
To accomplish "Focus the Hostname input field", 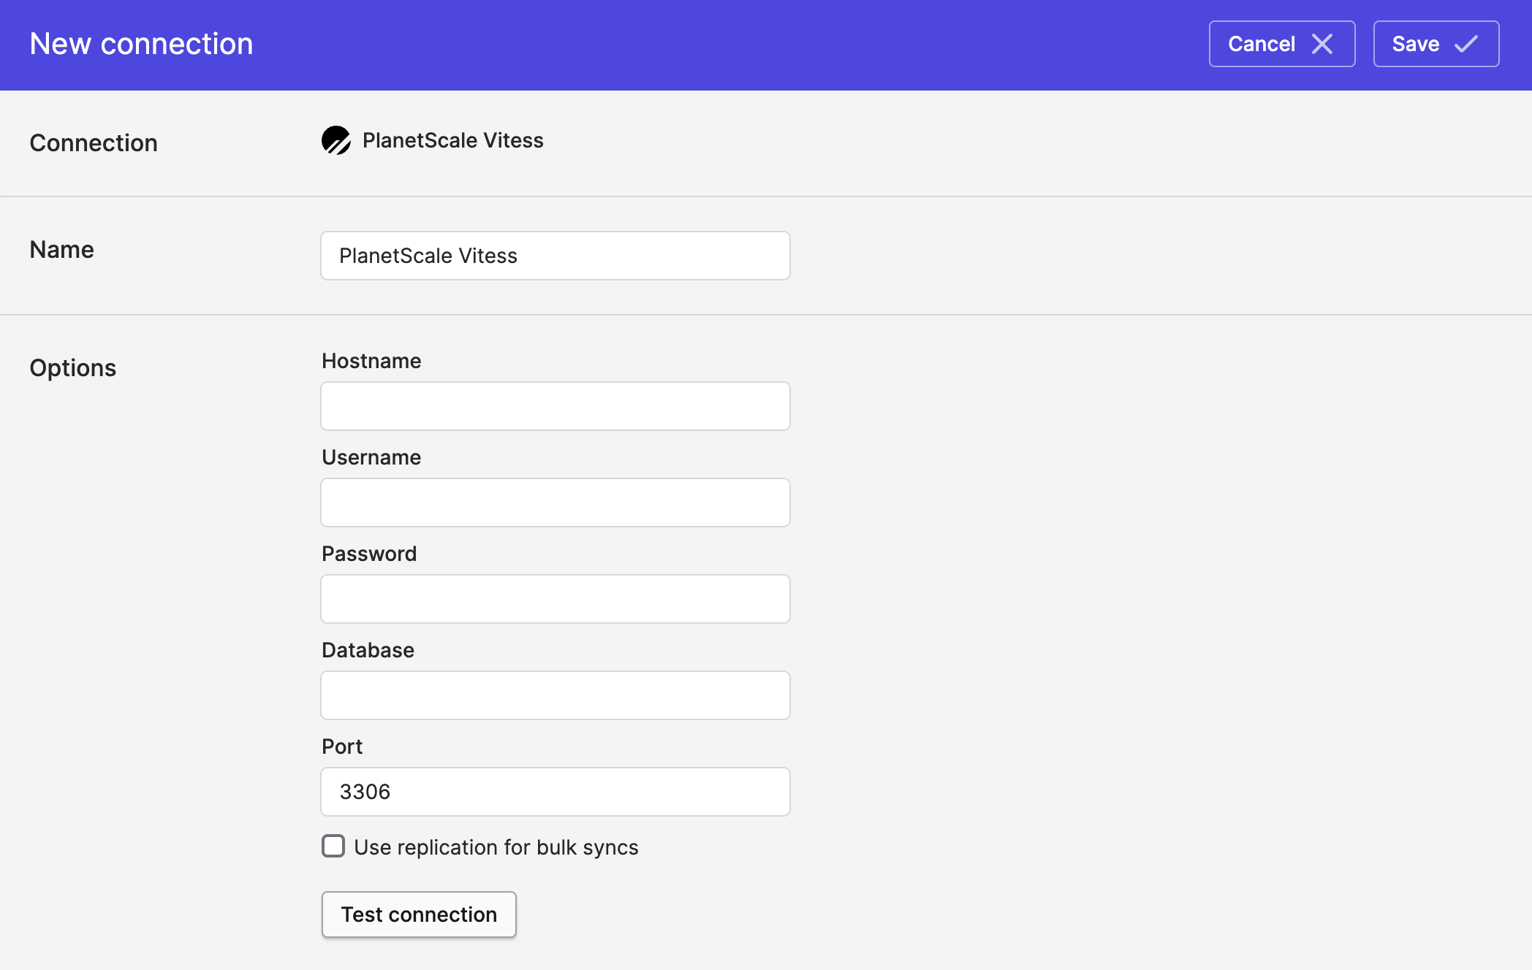I will pos(555,406).
